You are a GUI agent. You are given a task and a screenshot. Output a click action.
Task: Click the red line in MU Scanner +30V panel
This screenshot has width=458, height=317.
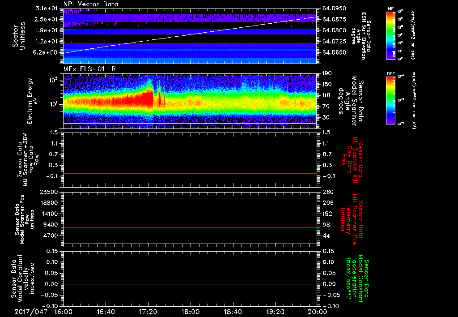(x=190, y=174)
